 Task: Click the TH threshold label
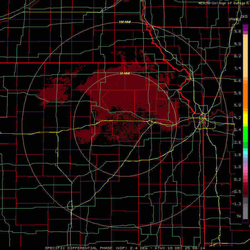point(239,216)
